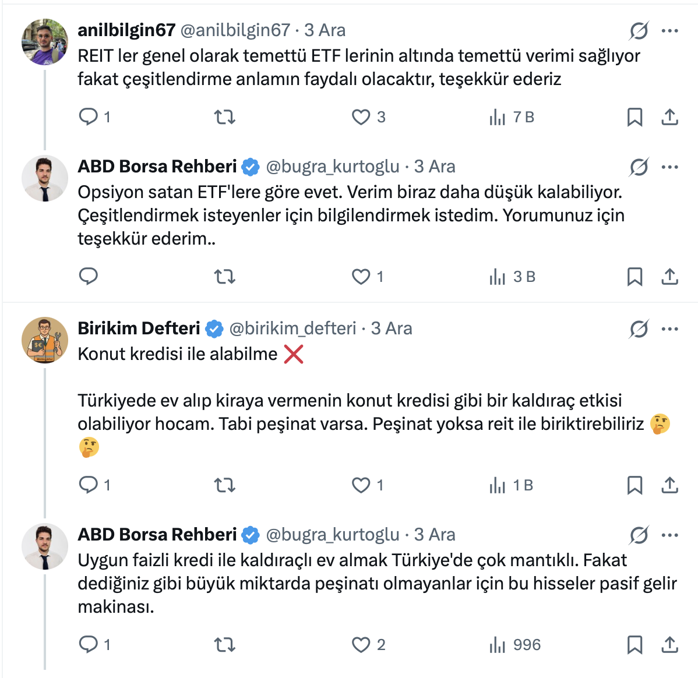The image size is (698, 678).
Task: Open more options on anilbilgin67's tweet
Action: (670, 31)
